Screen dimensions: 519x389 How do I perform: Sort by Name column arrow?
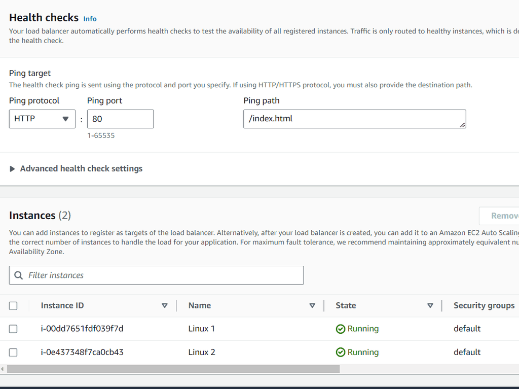coord(312,306)
